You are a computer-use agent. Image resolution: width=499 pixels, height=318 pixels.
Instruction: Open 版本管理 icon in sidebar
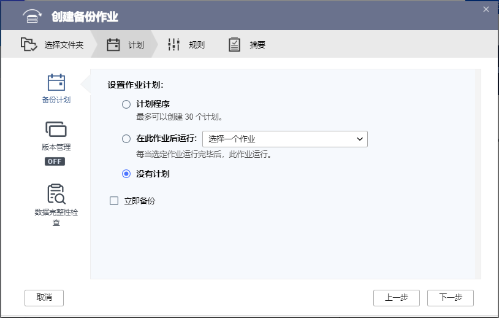coord(56,130)
